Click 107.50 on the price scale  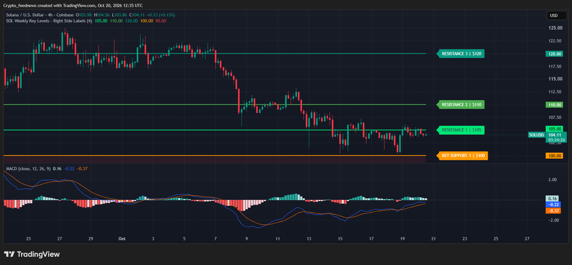click(554, 117)
